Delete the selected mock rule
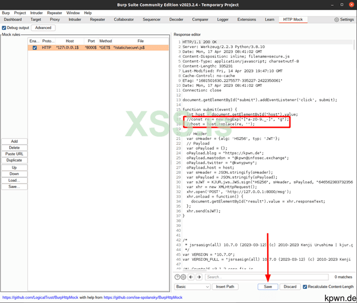357x303 pixels. point(14,147)
